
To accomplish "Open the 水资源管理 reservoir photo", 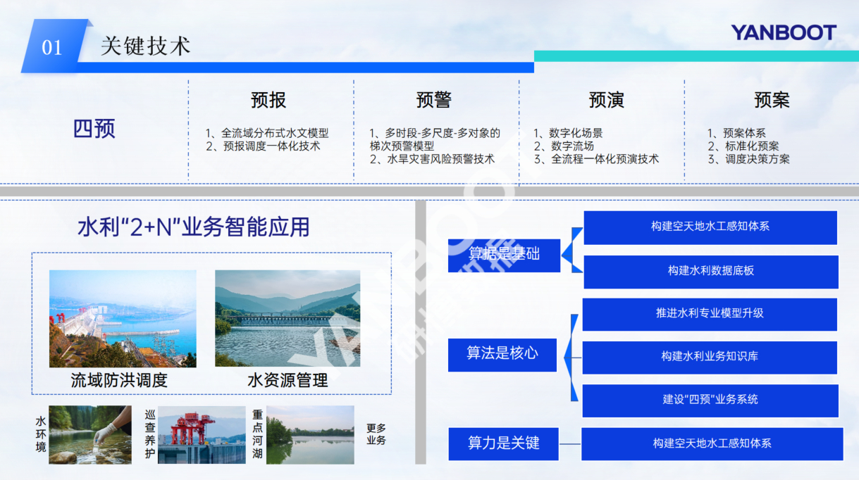I will [288, 318].
